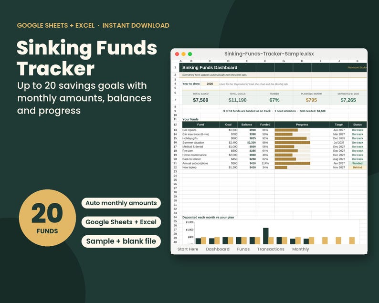Click the New laptop progress bar
The height and width of the screenshot is (303, 379).
click(x=281, y=167)
